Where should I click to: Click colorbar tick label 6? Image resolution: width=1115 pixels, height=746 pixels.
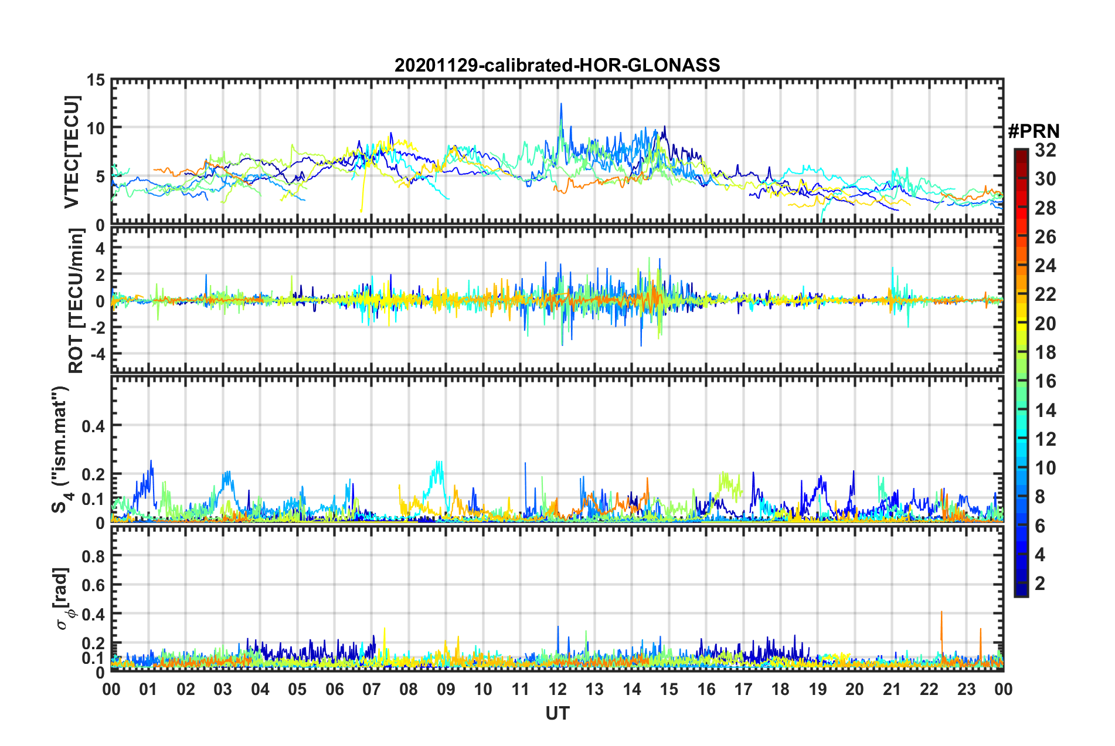(1040, 526)
